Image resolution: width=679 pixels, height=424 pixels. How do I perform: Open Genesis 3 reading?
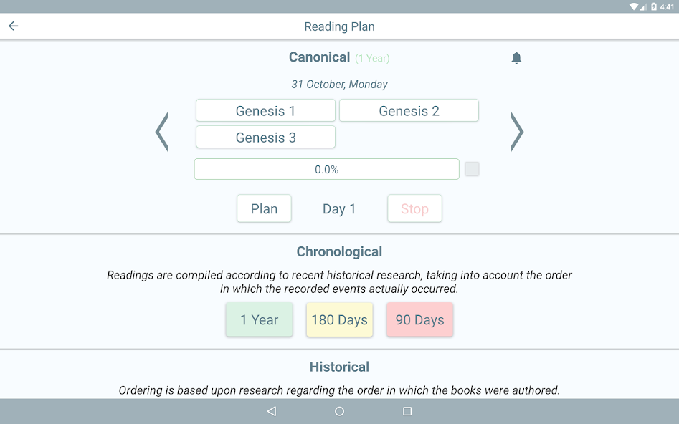click(x=265, y=137)
